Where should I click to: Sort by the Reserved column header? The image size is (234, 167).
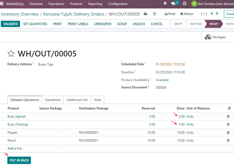click(x=148, y=108)
